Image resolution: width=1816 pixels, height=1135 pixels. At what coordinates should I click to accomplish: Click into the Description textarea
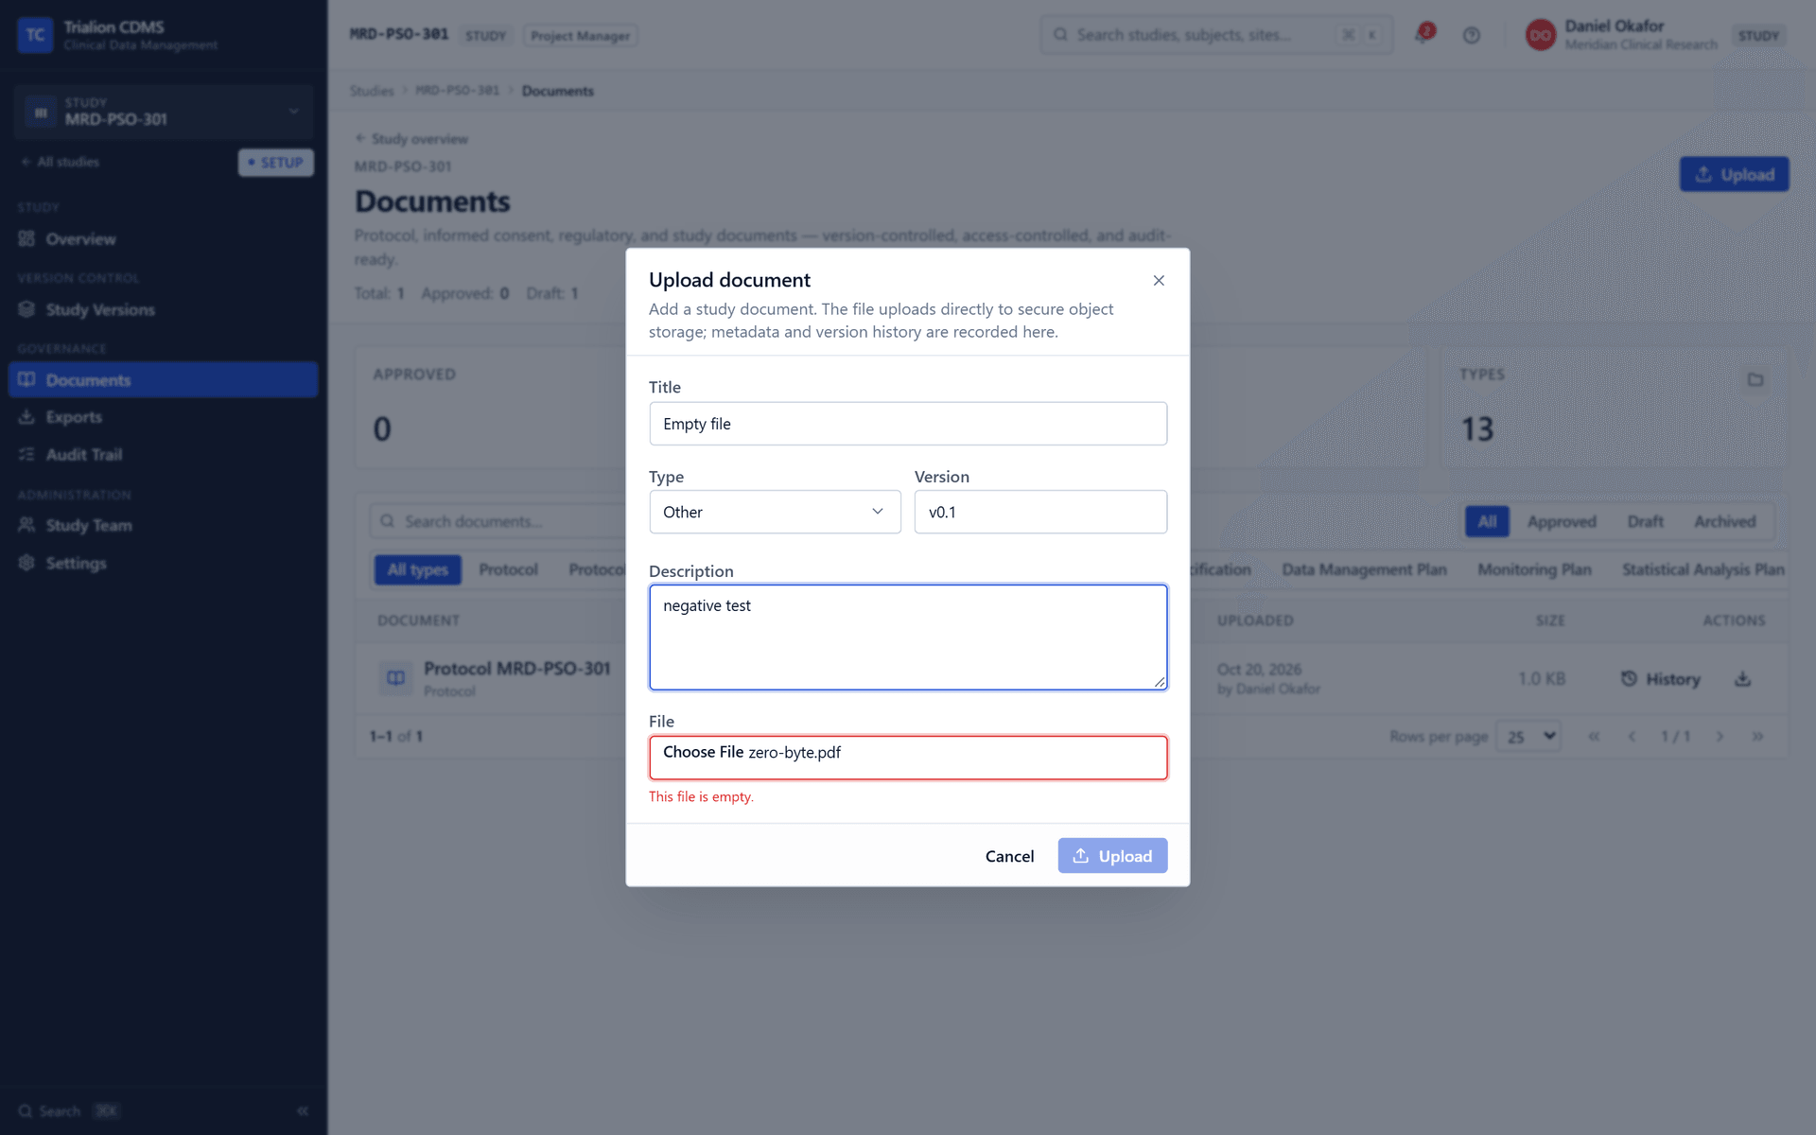[x=908, y=637]
